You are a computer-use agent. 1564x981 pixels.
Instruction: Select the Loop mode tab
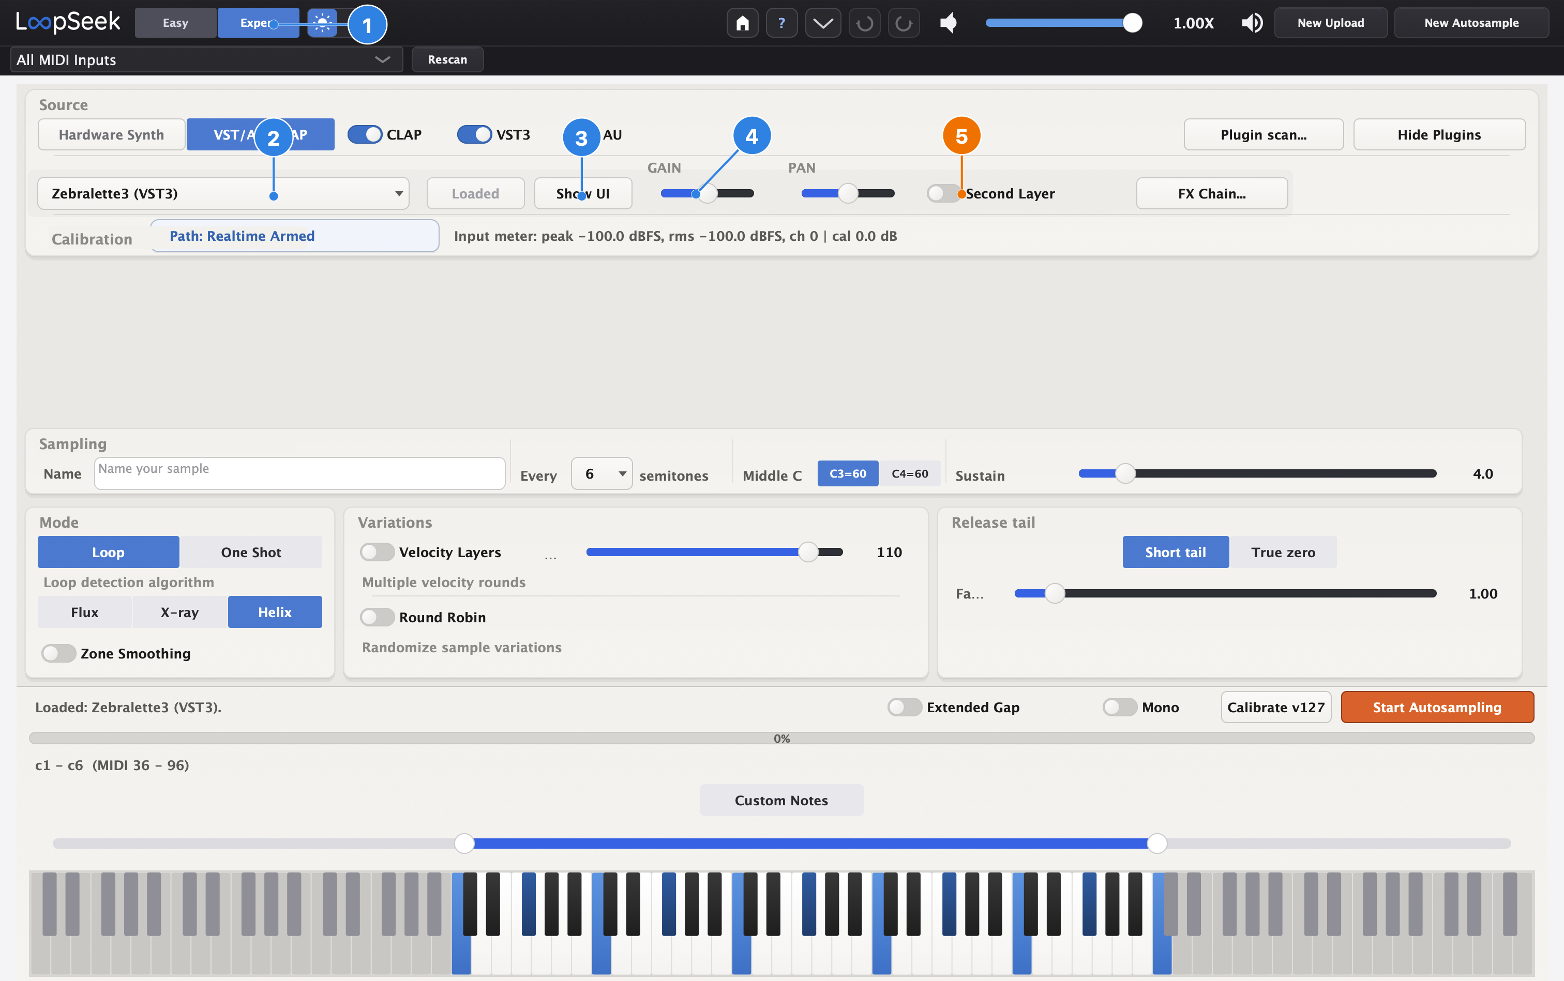(x=109, y=552)
